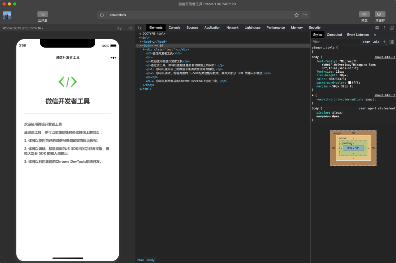Open DevTools settings gear

[x=377, y=28]
